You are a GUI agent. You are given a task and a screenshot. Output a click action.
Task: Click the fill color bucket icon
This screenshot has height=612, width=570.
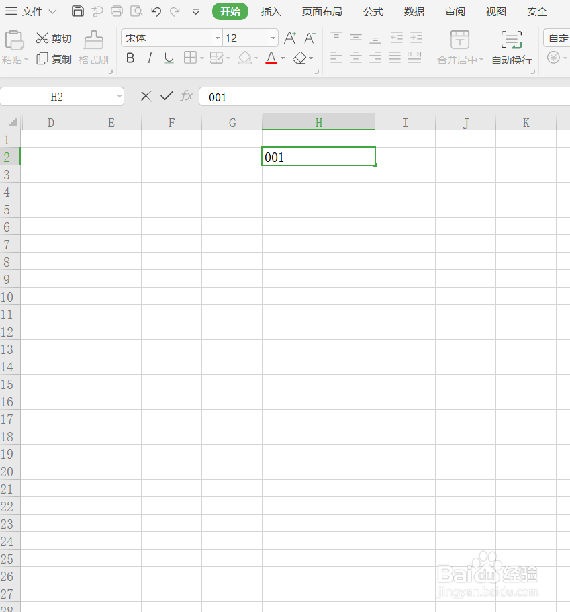[x=244, y=58]
